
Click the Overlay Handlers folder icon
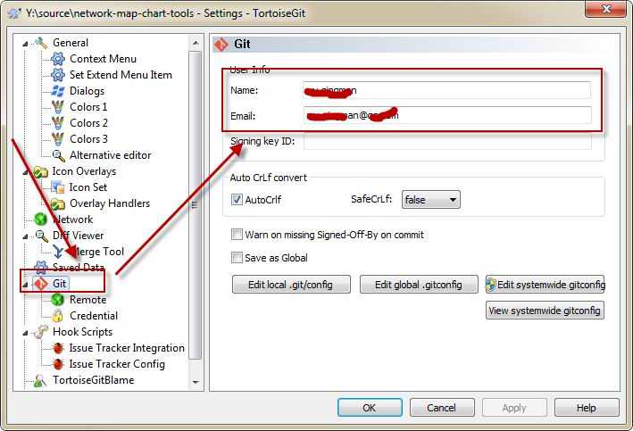58,203
